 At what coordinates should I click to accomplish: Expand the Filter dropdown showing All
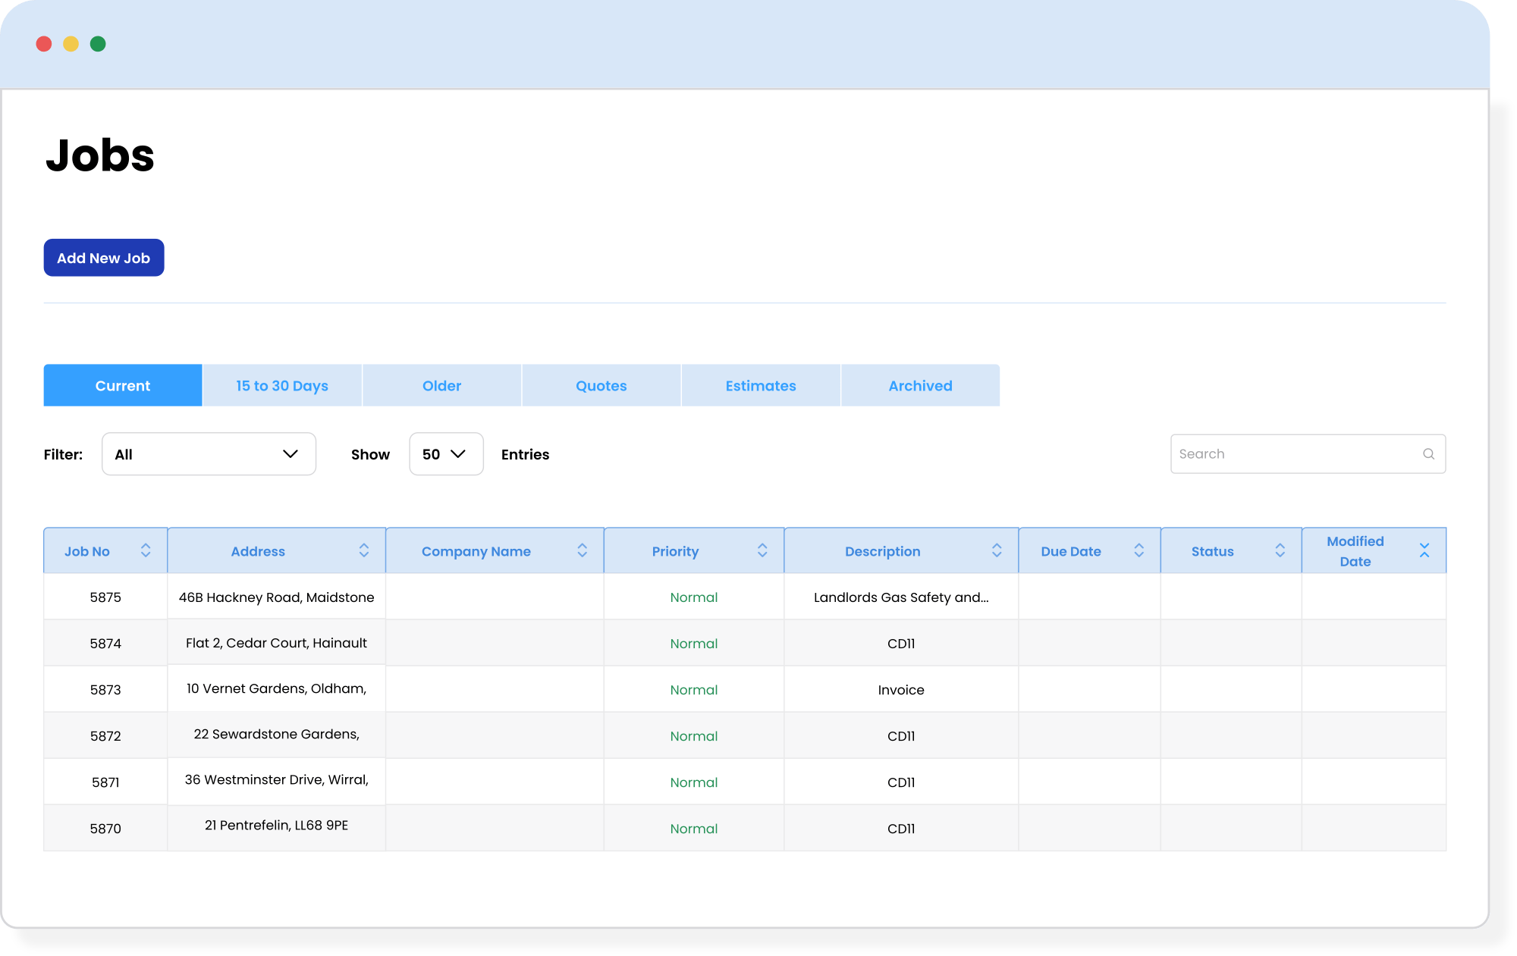(x=206, y=453)
